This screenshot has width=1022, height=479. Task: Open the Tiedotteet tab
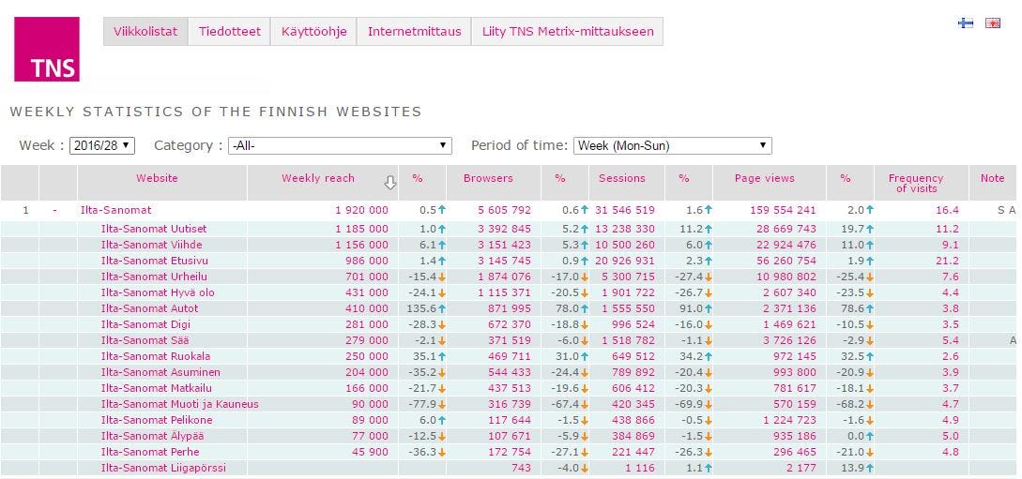click(x=229, y=31)
